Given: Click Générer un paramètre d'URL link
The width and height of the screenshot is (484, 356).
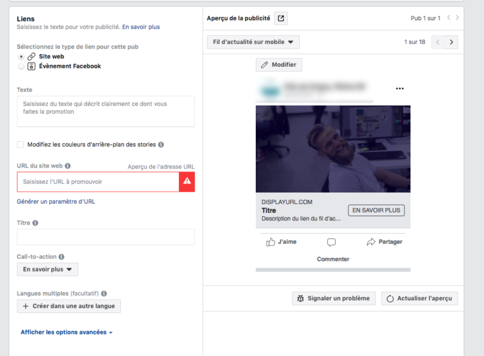Looking at the screenshot, I should (56, 202).
